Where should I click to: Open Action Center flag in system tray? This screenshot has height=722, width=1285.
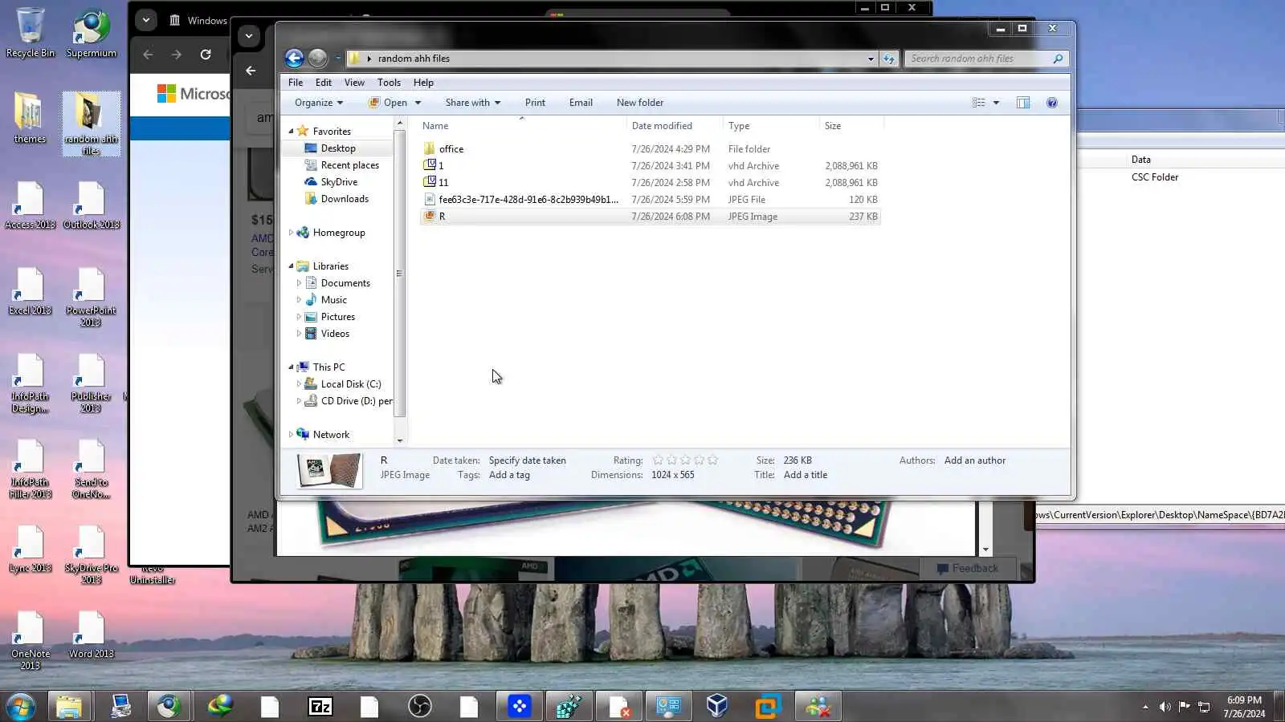(1185, 707)
